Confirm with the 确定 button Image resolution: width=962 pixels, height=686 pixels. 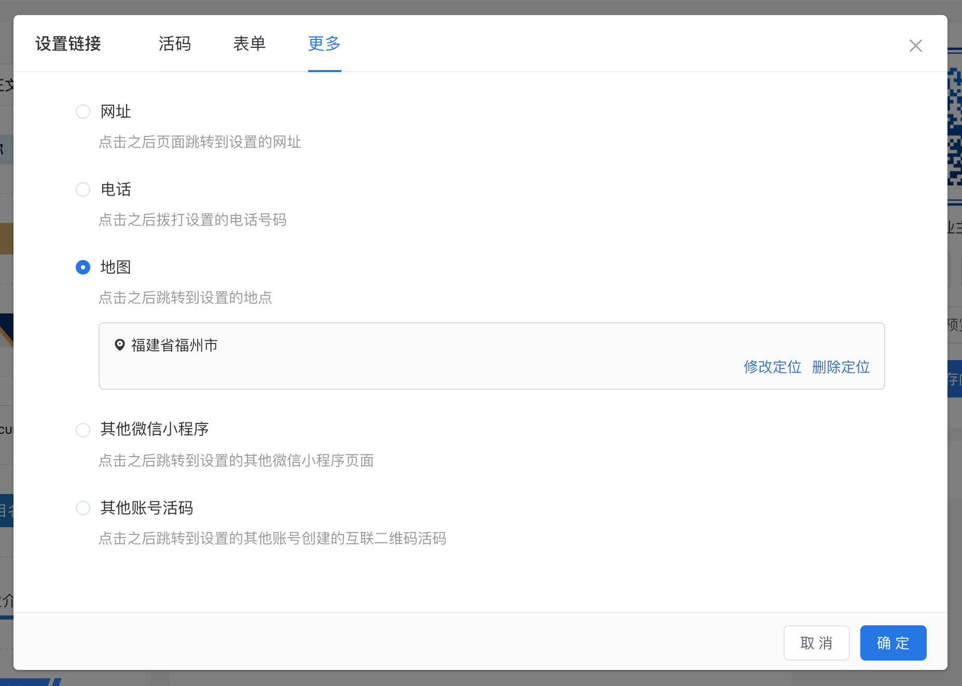[893, 643]
